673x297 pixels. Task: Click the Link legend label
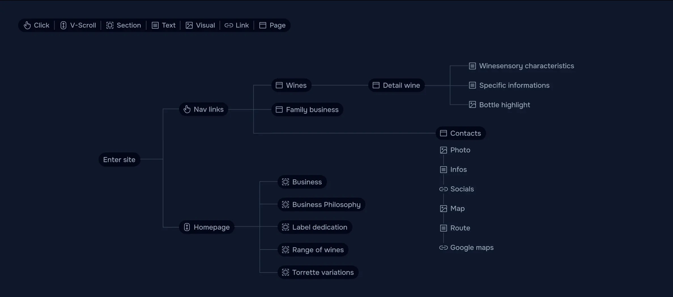[242, 25]
